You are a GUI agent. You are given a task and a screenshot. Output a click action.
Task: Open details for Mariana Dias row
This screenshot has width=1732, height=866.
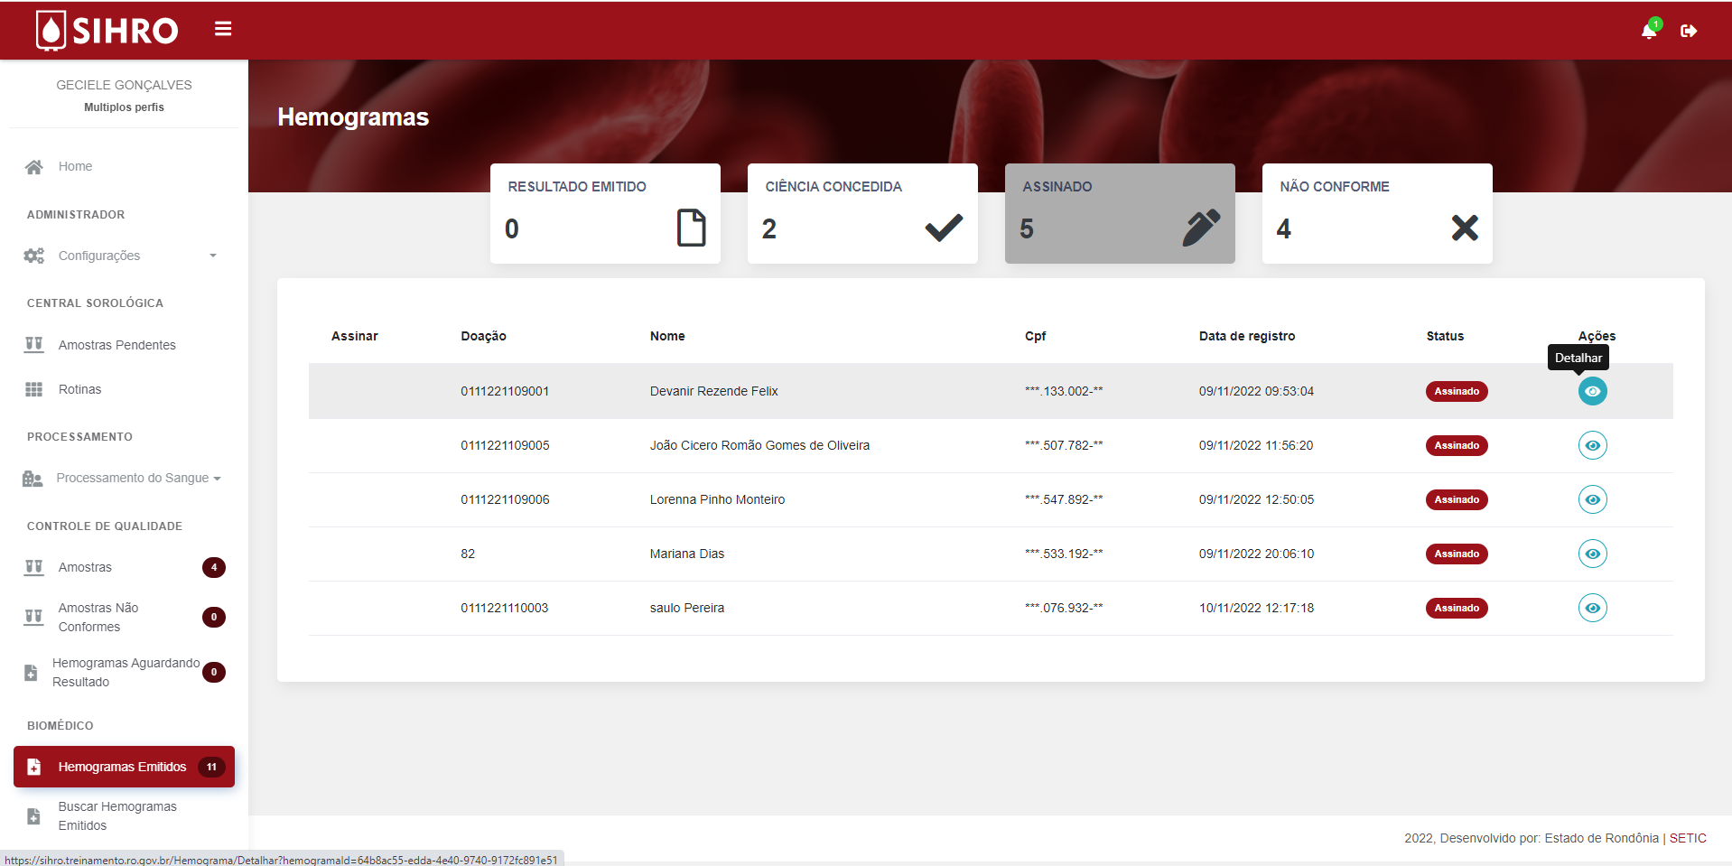(x=1592, y=554)
